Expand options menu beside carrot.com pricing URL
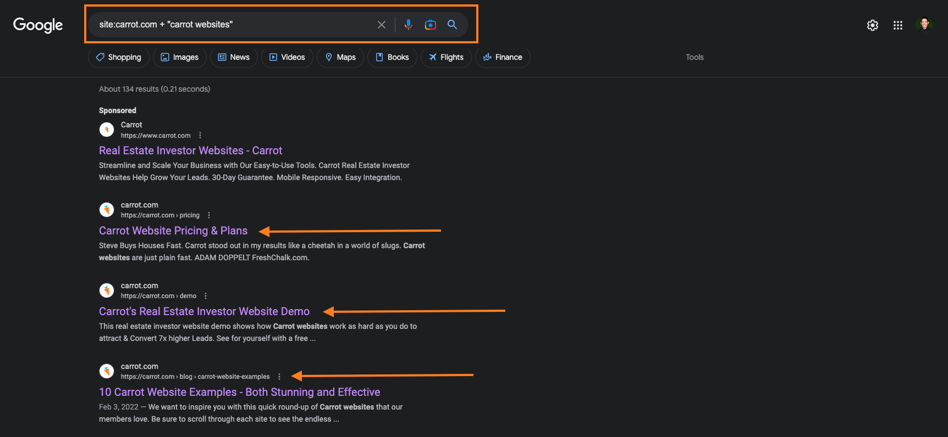 pos(209,215)
